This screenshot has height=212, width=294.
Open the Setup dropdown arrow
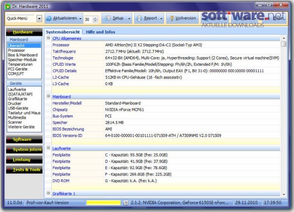click(129, 19)
